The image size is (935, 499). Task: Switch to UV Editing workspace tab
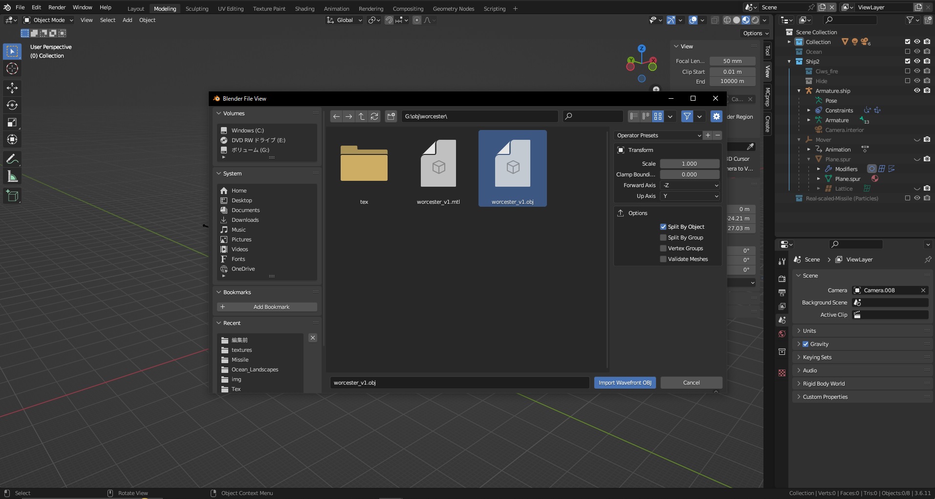[231, 9]
